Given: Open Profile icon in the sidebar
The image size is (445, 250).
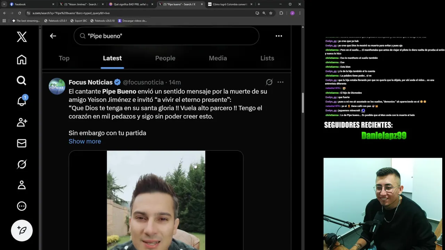Looking at the screenshot, I should pos(22,185).
